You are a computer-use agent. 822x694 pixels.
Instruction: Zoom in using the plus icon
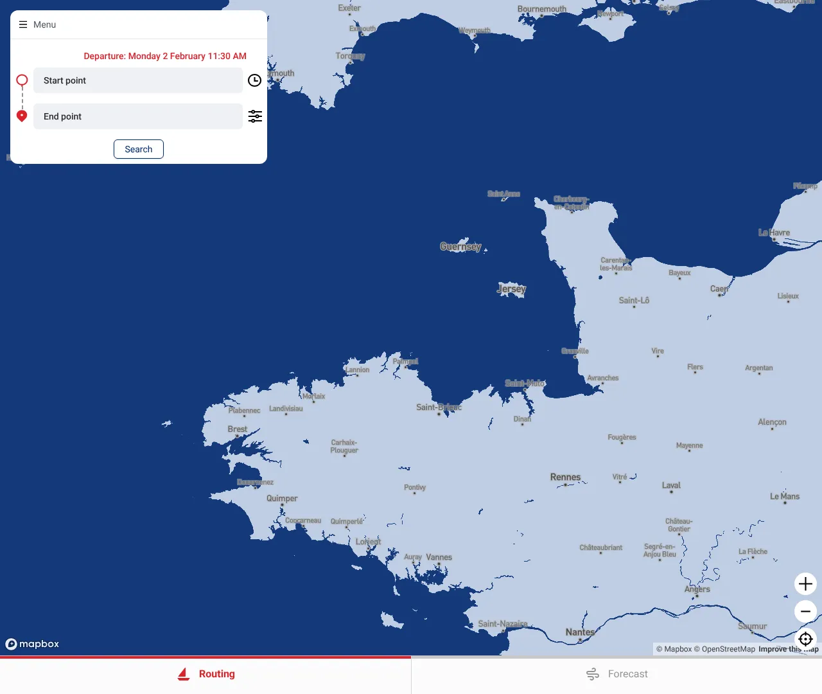pos(805,583)
